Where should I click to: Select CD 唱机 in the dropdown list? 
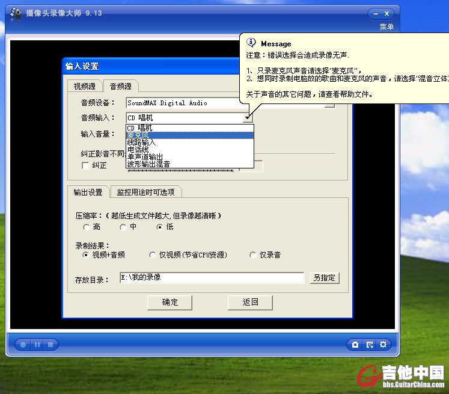tap(190, 128)
